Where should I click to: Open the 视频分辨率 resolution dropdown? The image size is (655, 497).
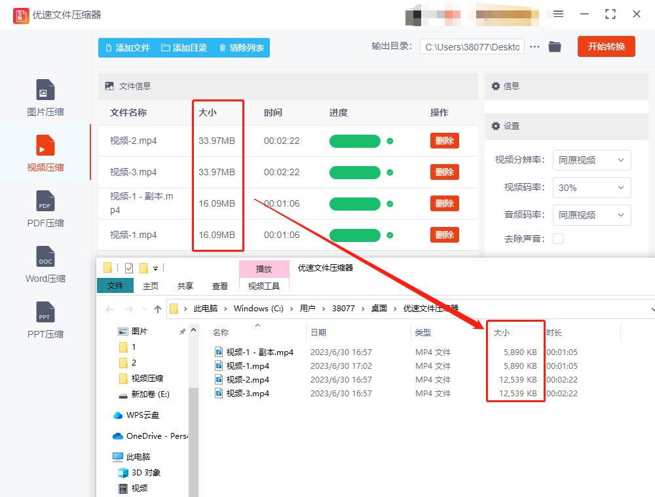pyautogui.click(x=591, y=160)
